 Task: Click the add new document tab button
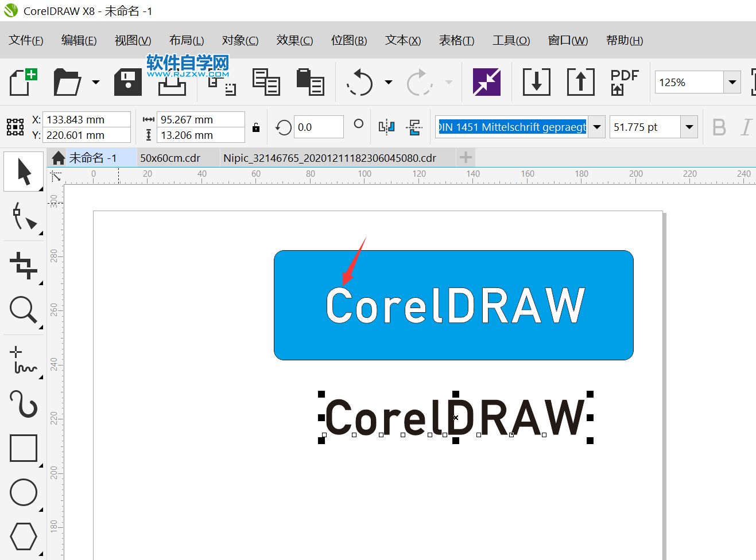[466, 157]
